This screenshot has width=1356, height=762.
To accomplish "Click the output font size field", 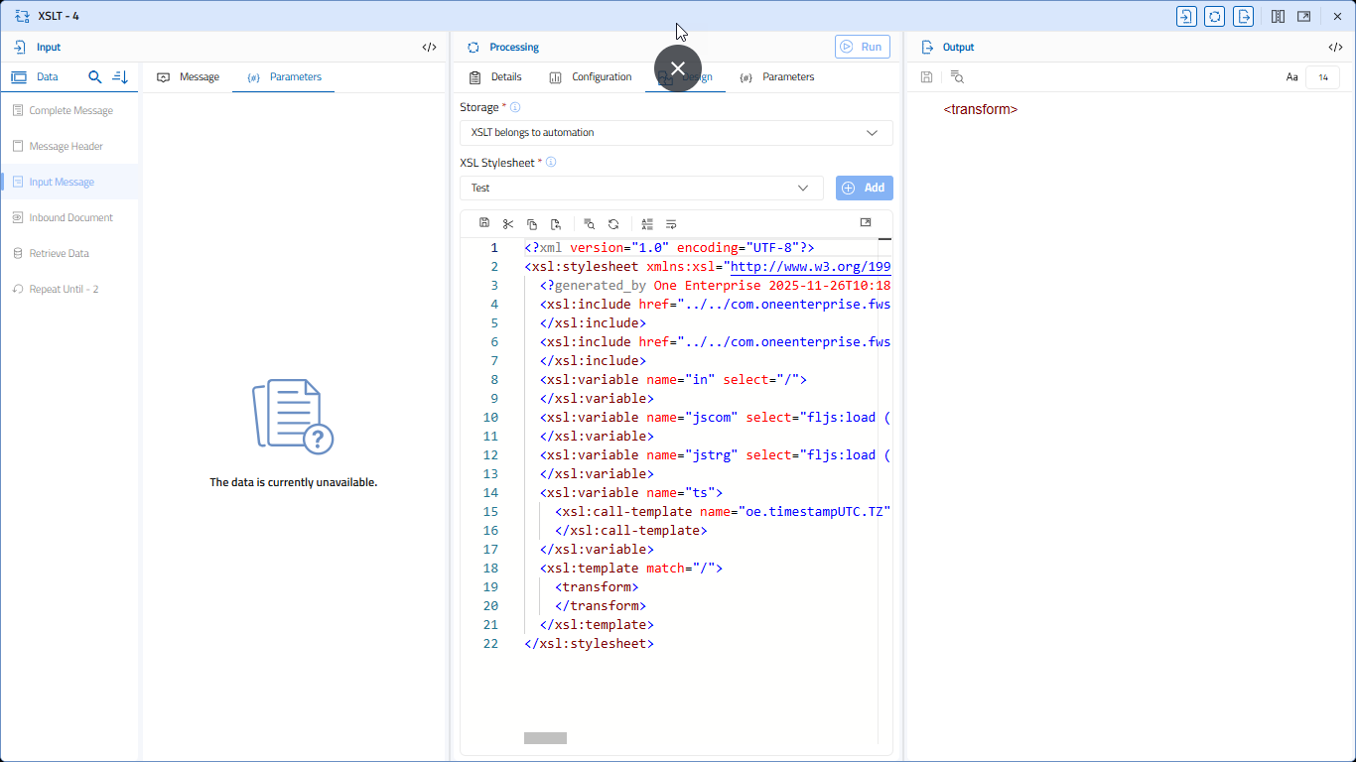I will [x=1322, y=77].
